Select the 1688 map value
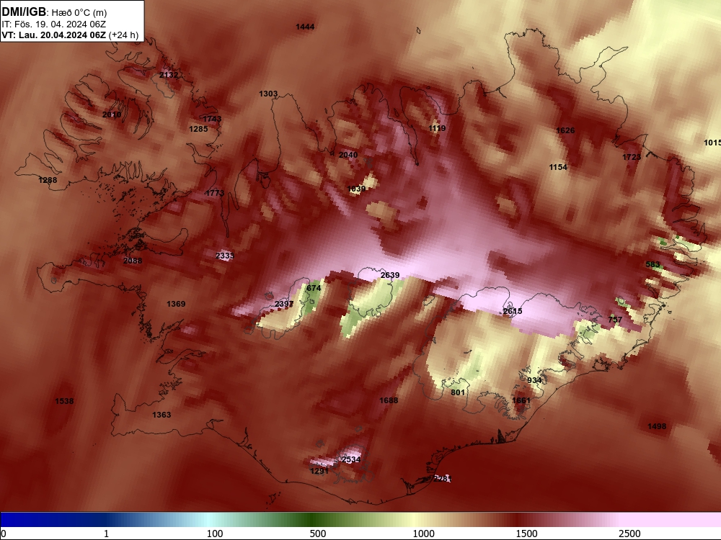 pyautogui.click(x=389, y=400)
